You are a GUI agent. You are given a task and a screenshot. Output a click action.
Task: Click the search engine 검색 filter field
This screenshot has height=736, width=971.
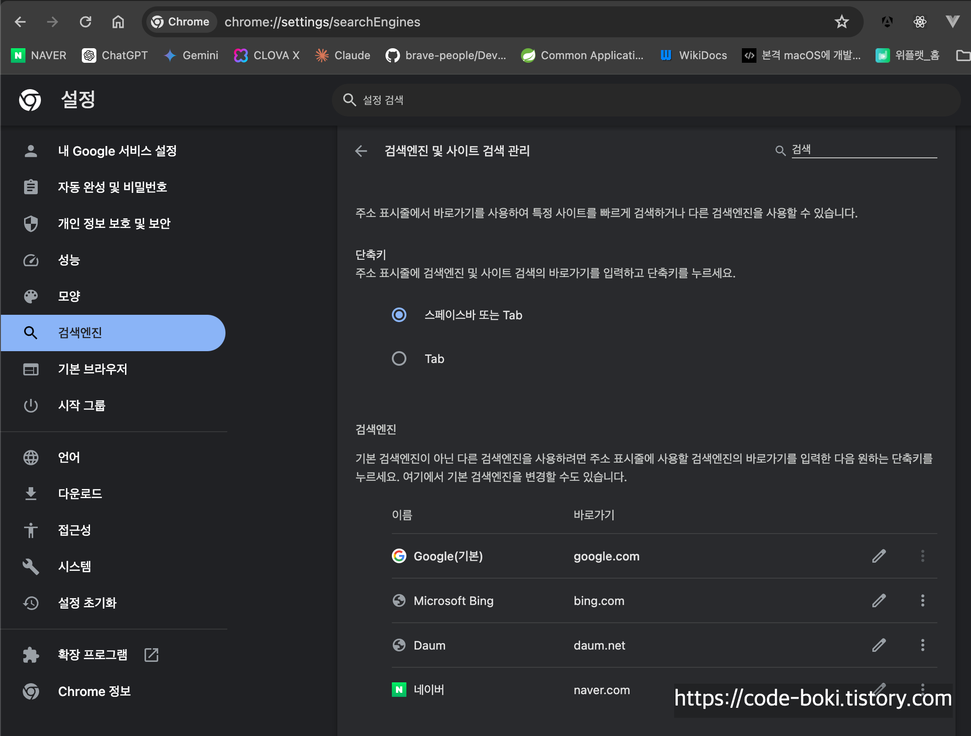[864, 150]
